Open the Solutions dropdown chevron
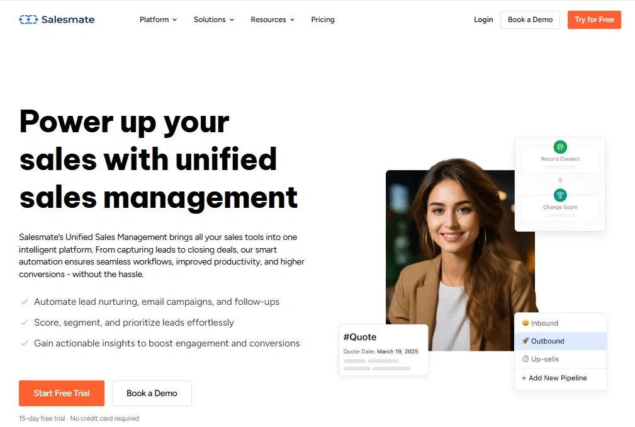This screenshot has height=427, width=635. tap(232, 20)
